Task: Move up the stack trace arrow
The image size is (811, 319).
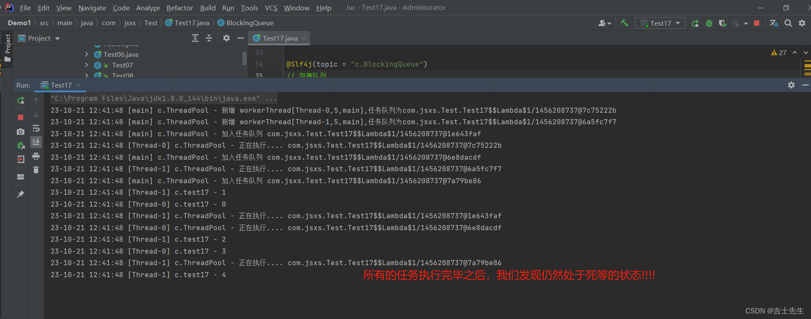Action: click(x=36, y=100)
